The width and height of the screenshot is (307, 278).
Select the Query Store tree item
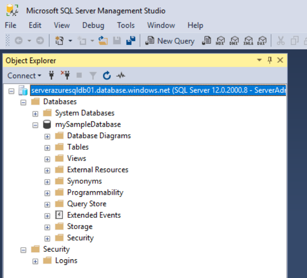[87, 204]
